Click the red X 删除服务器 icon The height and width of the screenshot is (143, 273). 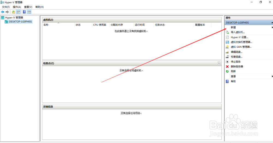[x=227, y=67]
